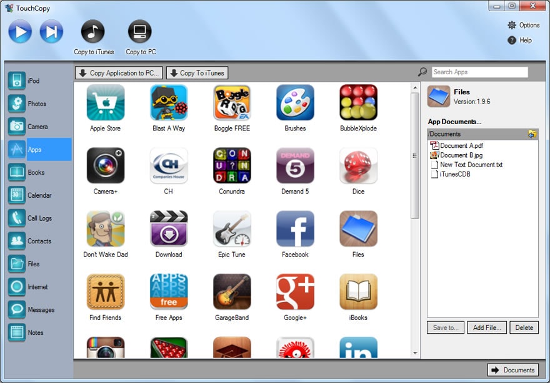
Task: Select the iTunesCDB file
Action: click(x=451, y=174)
